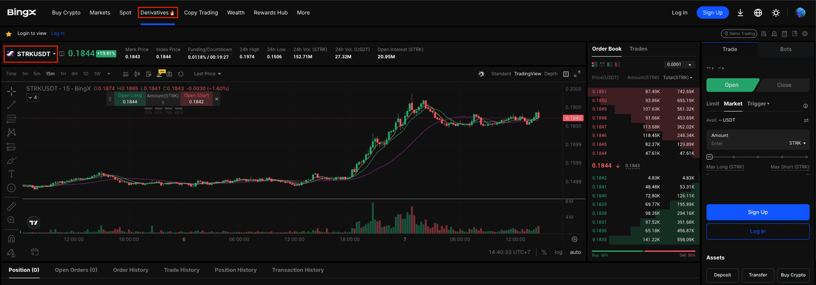The height and width of the screenshot is (285, 816).
Task: Click the blue Sign Up button in header
Action: click(x=713, y=13)
